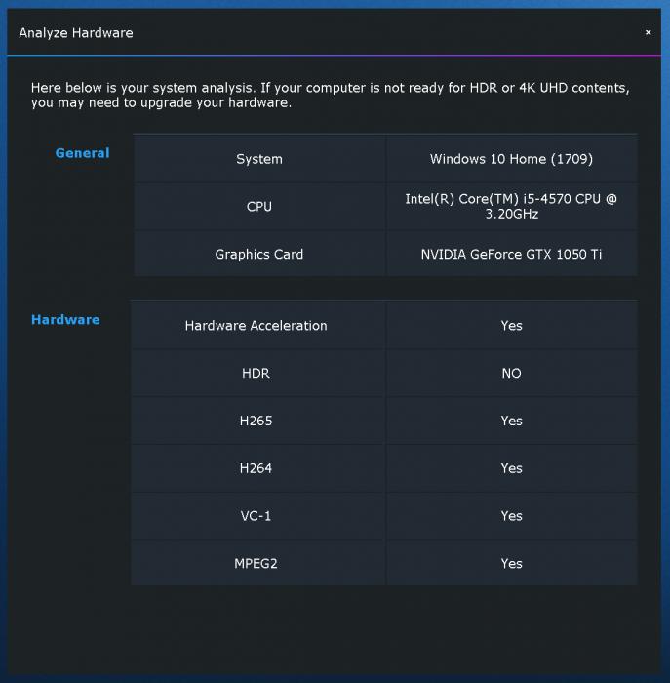
Task: Select the Hardware section heading
Action: (x=65, y=320)
